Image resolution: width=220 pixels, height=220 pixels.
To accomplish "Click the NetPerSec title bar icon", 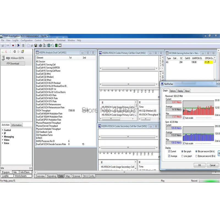I will 162,84.
